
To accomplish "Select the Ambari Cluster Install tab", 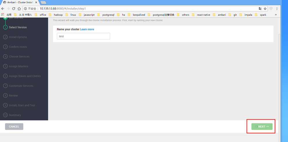I will coord(19,3).
